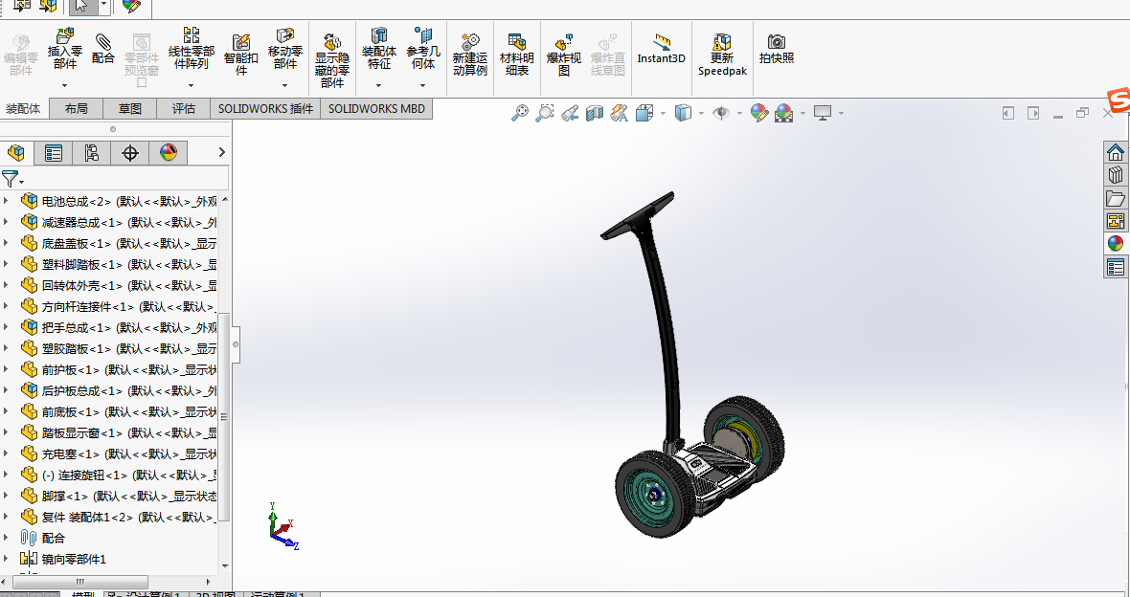Image resolution: width=1130 pixels, height=597 pixels.
Task: Open dropdown under Linear Pattern (线性零部件阵列)
Action: click(x=191, y=86)
